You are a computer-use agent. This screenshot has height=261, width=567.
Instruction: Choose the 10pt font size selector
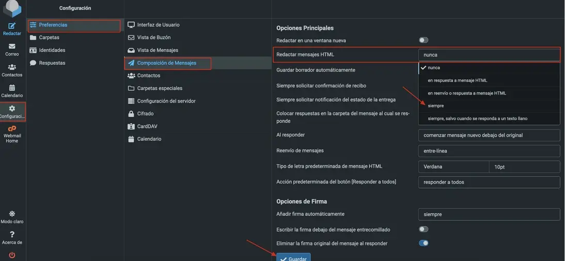tap(524, 167)
